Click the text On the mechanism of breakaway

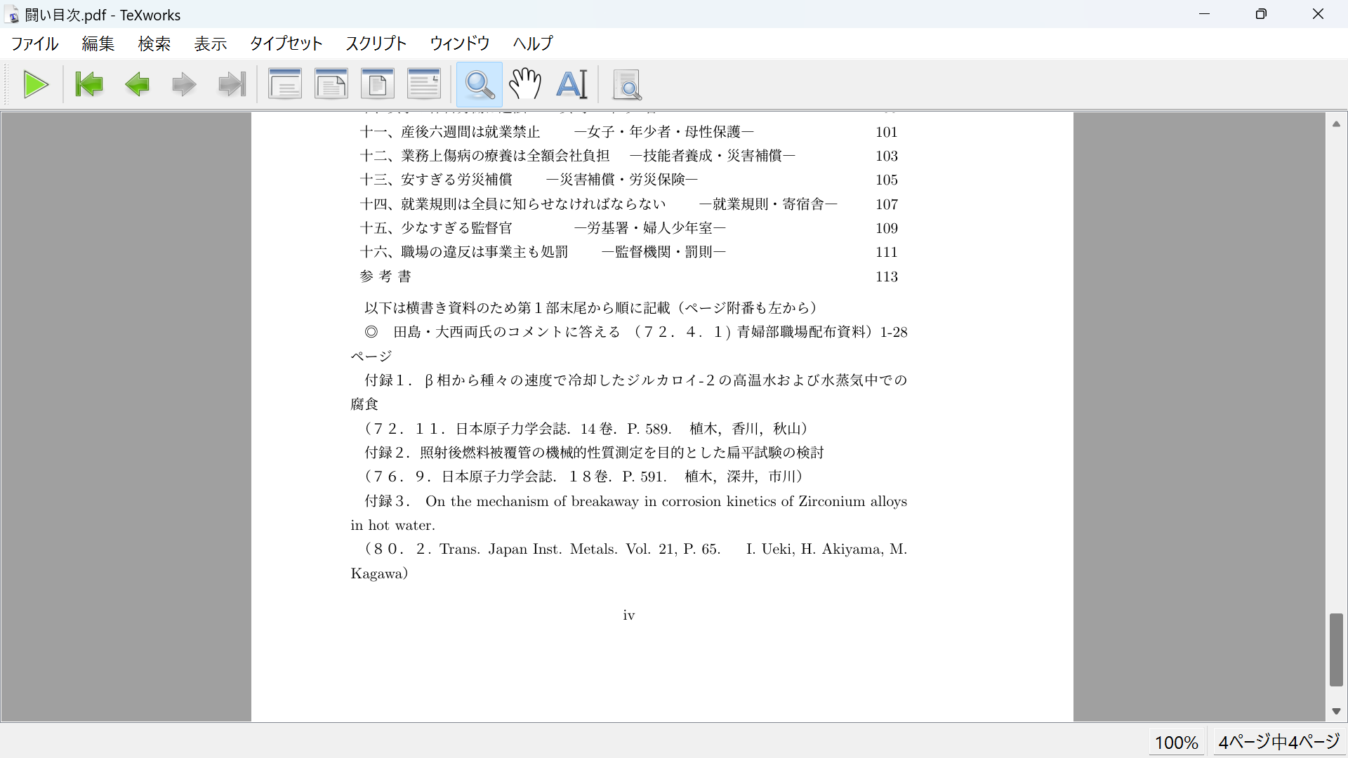532,501
